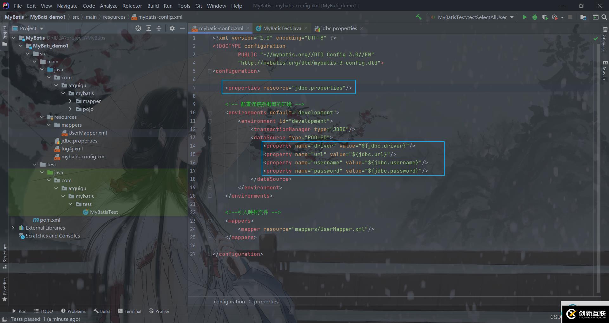
Task: Open the dropdown arrow beside profiler icon
Action: coord(562,17)
